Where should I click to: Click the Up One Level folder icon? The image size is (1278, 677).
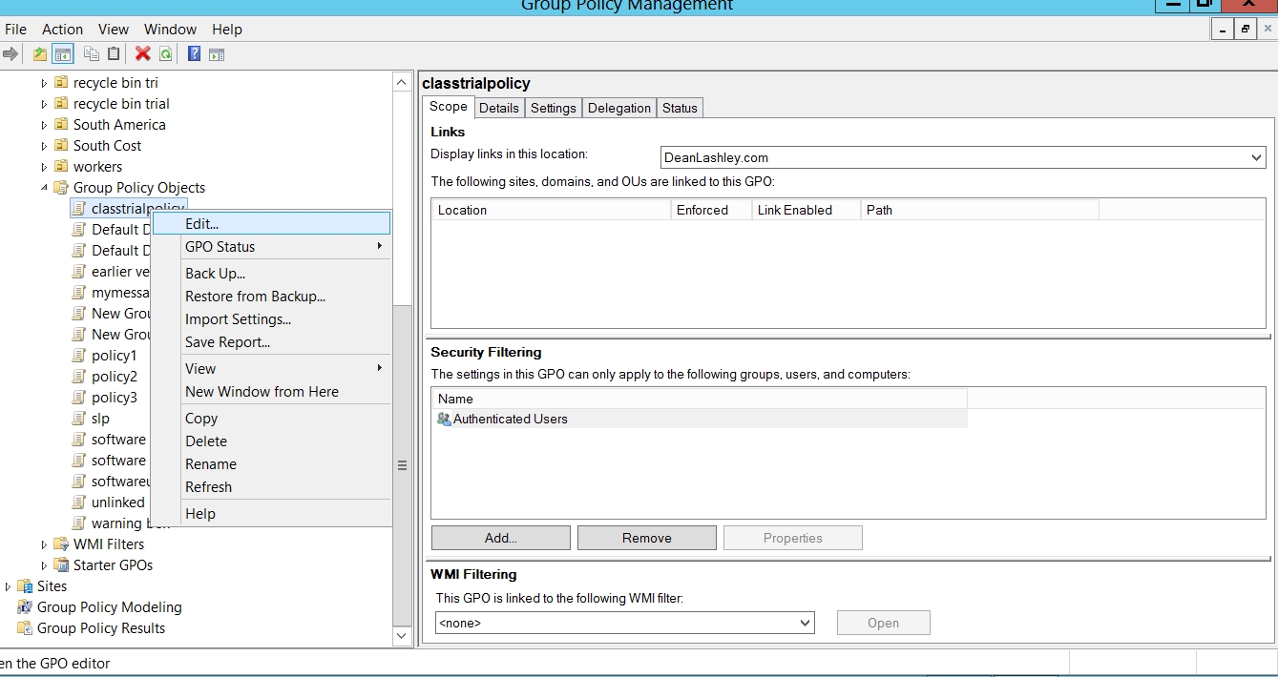pos(40,54)
